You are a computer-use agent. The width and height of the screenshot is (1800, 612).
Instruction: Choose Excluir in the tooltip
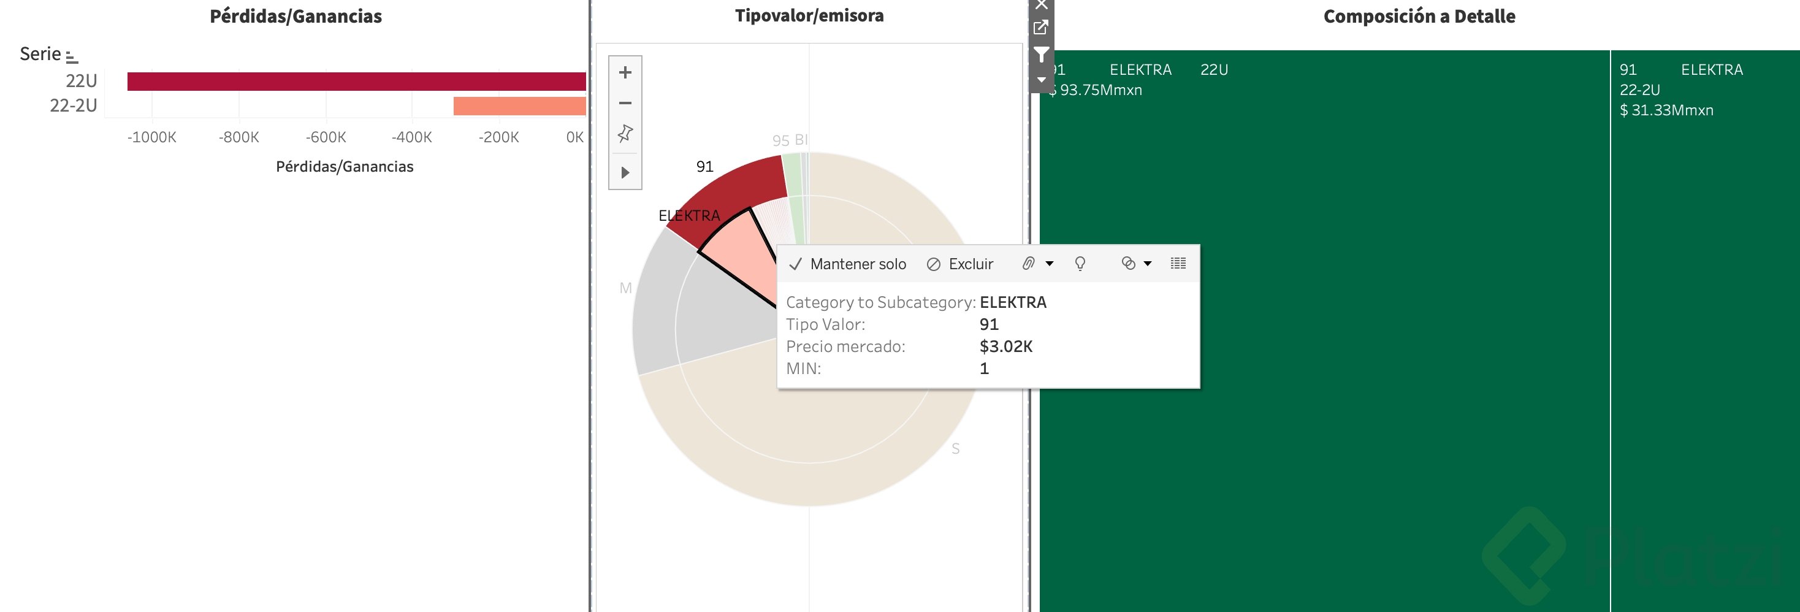point(960,264)
